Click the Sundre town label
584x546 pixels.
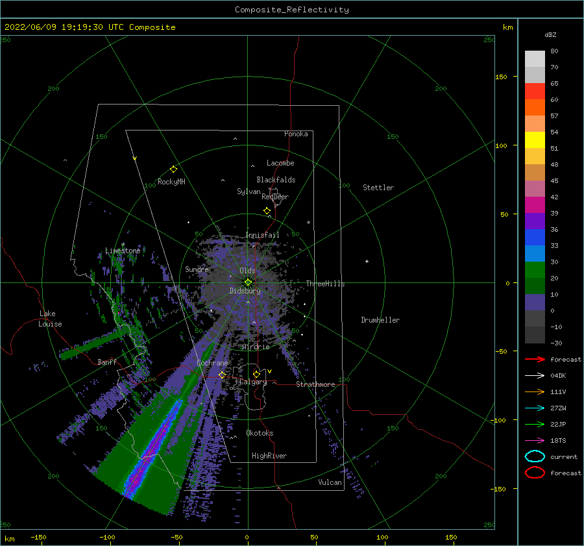(197, 269)
